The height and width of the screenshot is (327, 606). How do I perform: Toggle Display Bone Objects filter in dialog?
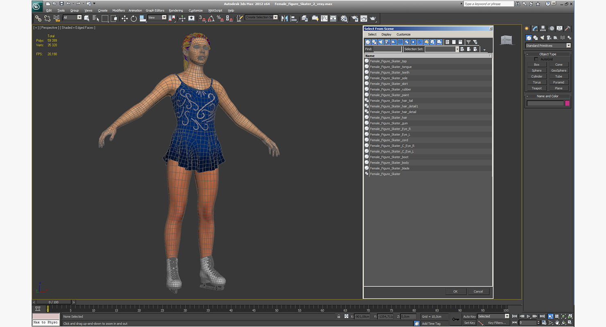coord(420,42)
